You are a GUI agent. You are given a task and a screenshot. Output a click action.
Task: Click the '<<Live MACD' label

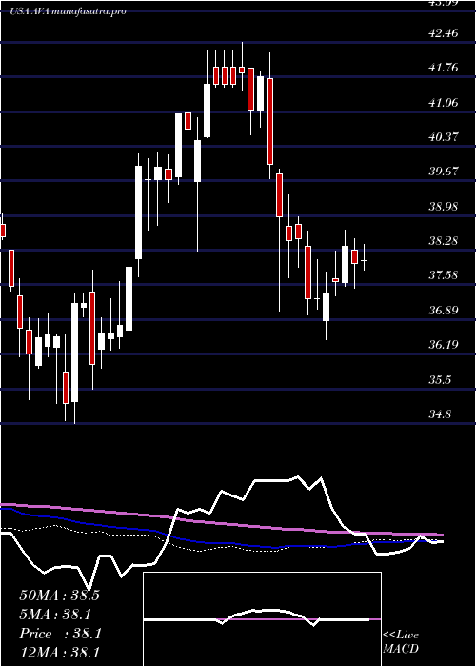(x=401, y=642)
